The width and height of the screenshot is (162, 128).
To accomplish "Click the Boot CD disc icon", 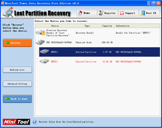I will click(x=143, y=13).
